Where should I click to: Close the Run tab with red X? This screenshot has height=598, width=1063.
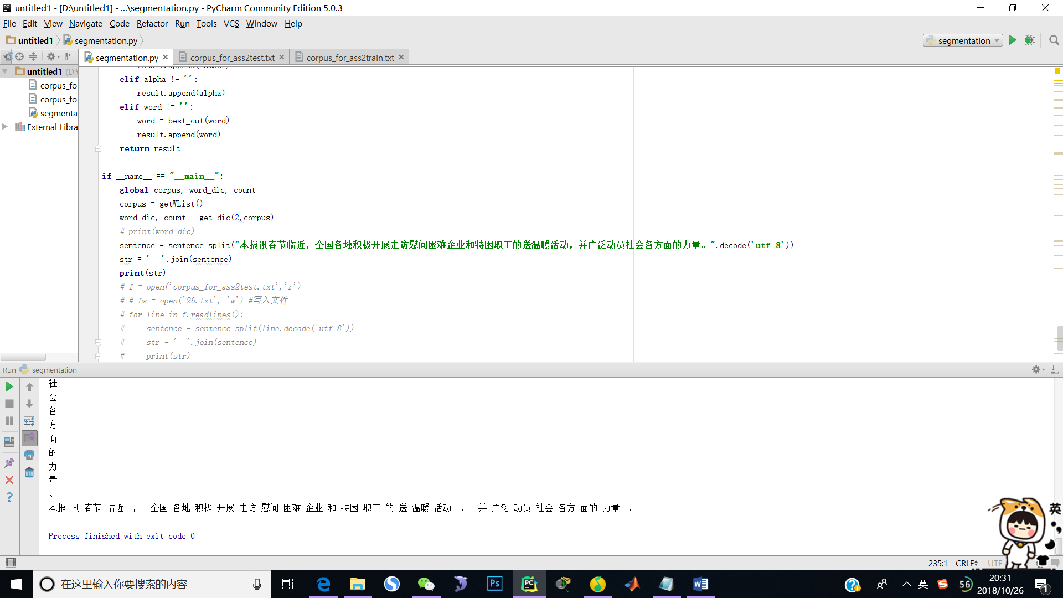(9, 480)
